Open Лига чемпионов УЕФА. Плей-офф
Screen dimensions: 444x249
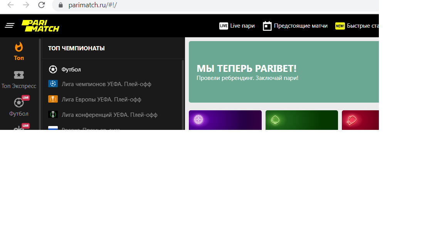tap(106, 84)
